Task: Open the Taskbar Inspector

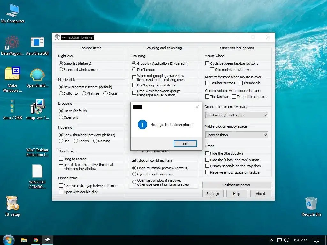Action: [237, 185]
